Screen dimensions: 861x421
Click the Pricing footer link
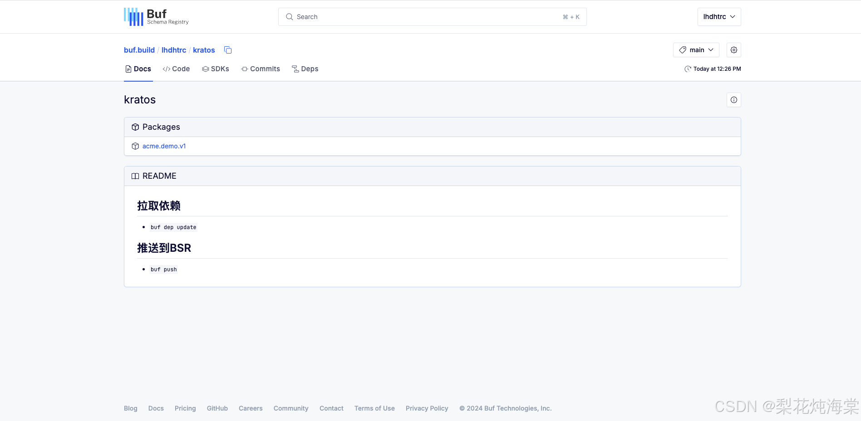[185, 408]
